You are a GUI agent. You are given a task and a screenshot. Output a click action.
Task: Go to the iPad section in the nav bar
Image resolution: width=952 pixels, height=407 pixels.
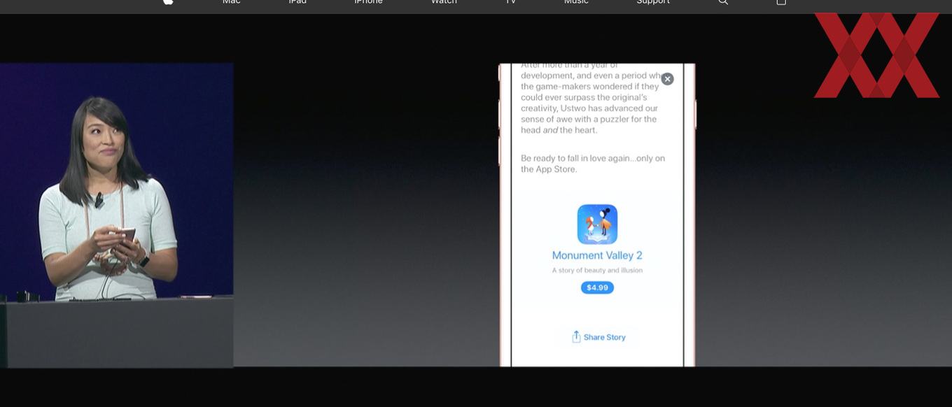(297, 2)
